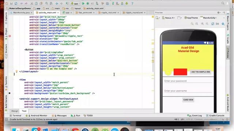Click the Preview zoom out icon
The width and height of the screenshot is (234, 131).
pos(207,24)
